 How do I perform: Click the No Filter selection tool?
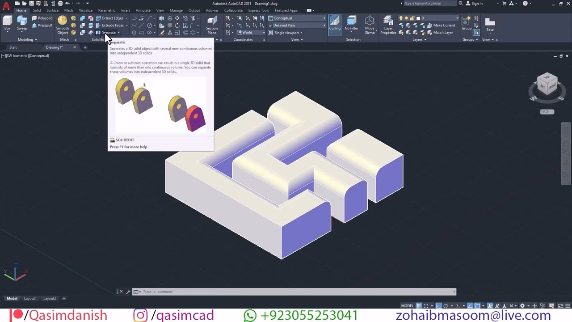(x=351, y=23)
